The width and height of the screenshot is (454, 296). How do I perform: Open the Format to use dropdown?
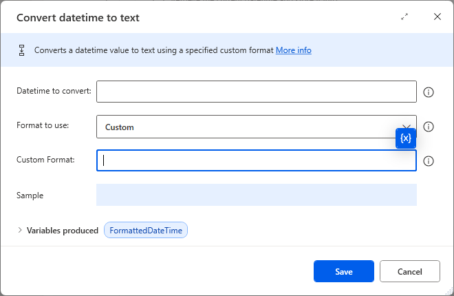257,127
